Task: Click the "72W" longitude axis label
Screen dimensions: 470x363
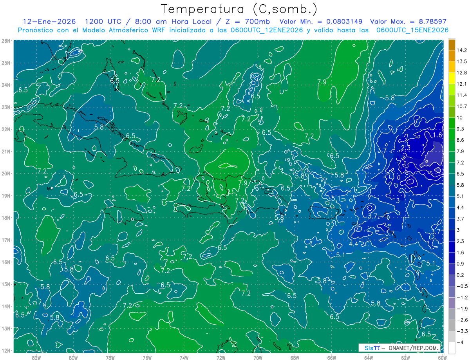Action: [221, 358]
